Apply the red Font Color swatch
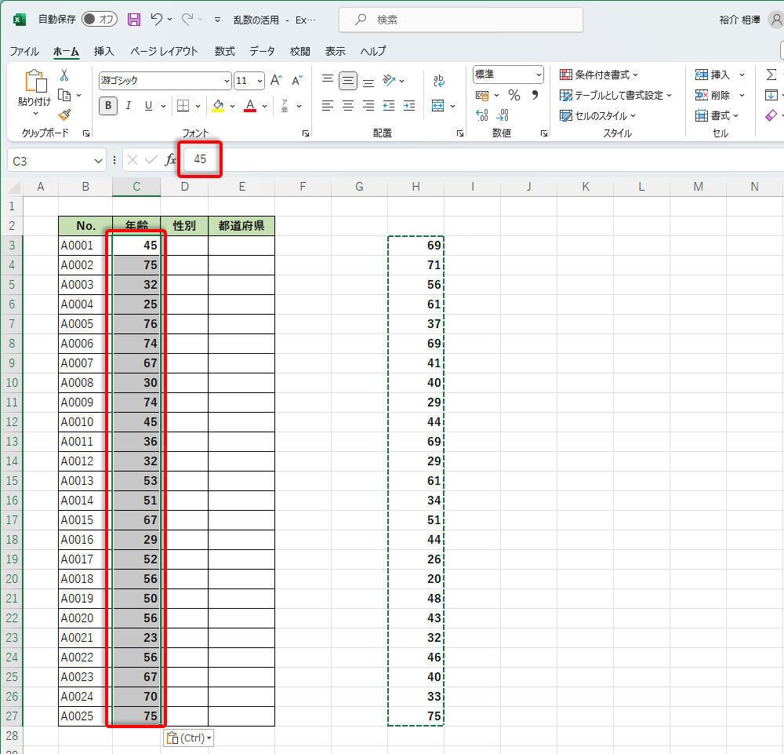Image resolution: width=784 pixels, height=754 pixels. pyautogui.click(x=250, y=106)
